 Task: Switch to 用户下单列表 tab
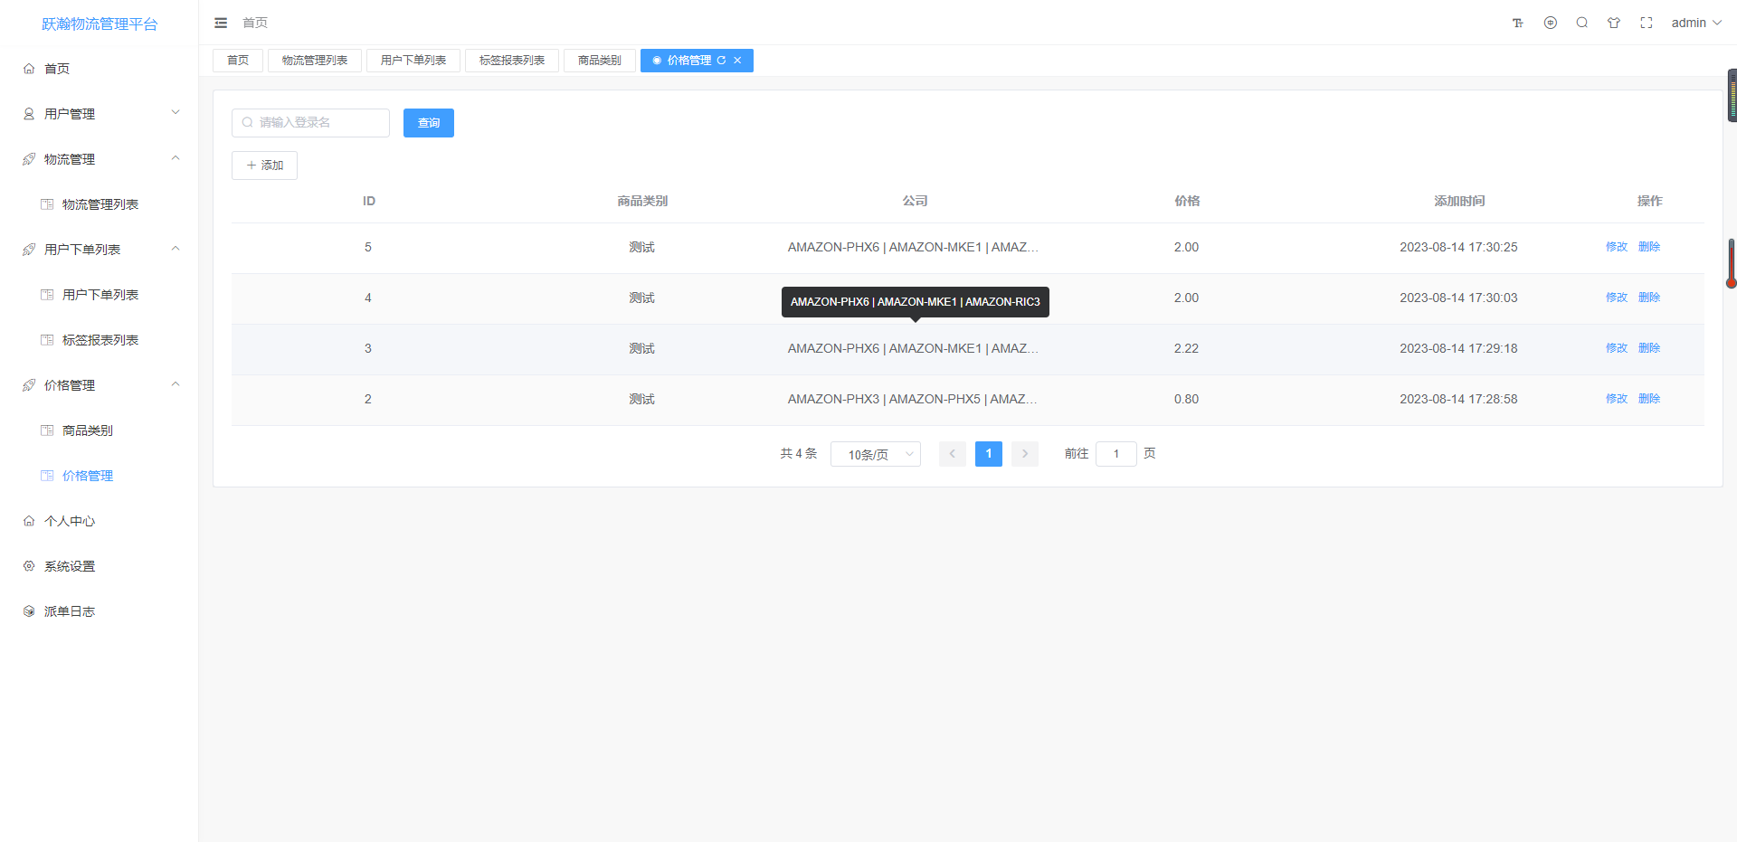pyautogui.click(x=413, y=61)
